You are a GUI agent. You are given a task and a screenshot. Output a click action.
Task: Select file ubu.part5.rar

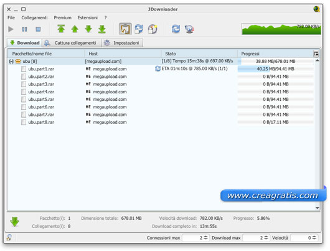[41, 99]
